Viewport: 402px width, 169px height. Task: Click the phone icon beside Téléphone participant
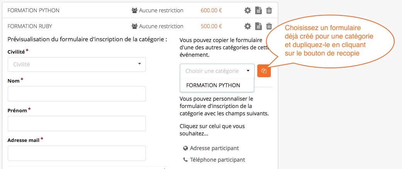click(x=186, y=160)
